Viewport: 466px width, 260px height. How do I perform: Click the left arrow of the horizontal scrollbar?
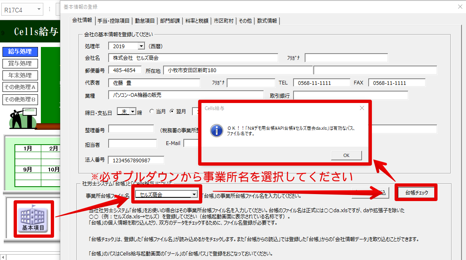click(x=3, y=257)
